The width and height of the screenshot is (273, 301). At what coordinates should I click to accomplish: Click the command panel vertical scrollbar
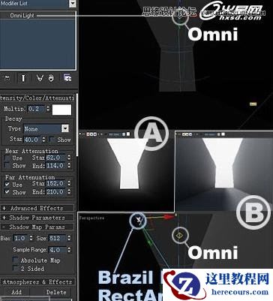pyautogui.click(x=76, y=125)
